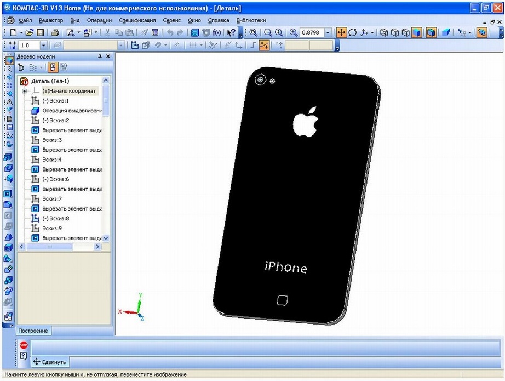Click the cut extrude icon in left sidebar
Screen dimensions: 505x381
(x=8, y=194)
